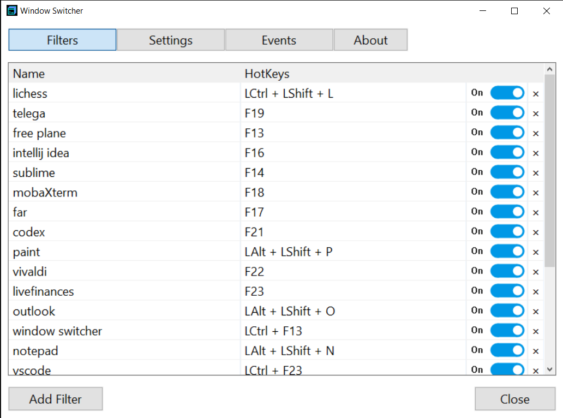Screen dimensions: 563x418
Task: Remove the vivaldi filter with x icon
Action: point(536,272)
